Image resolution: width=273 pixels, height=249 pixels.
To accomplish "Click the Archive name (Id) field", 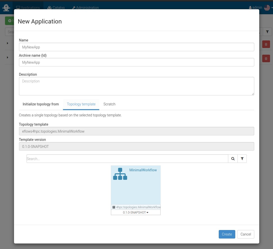I will pos(136,62).
